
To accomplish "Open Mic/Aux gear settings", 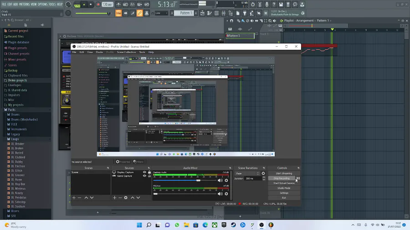I will coord(226,194).
